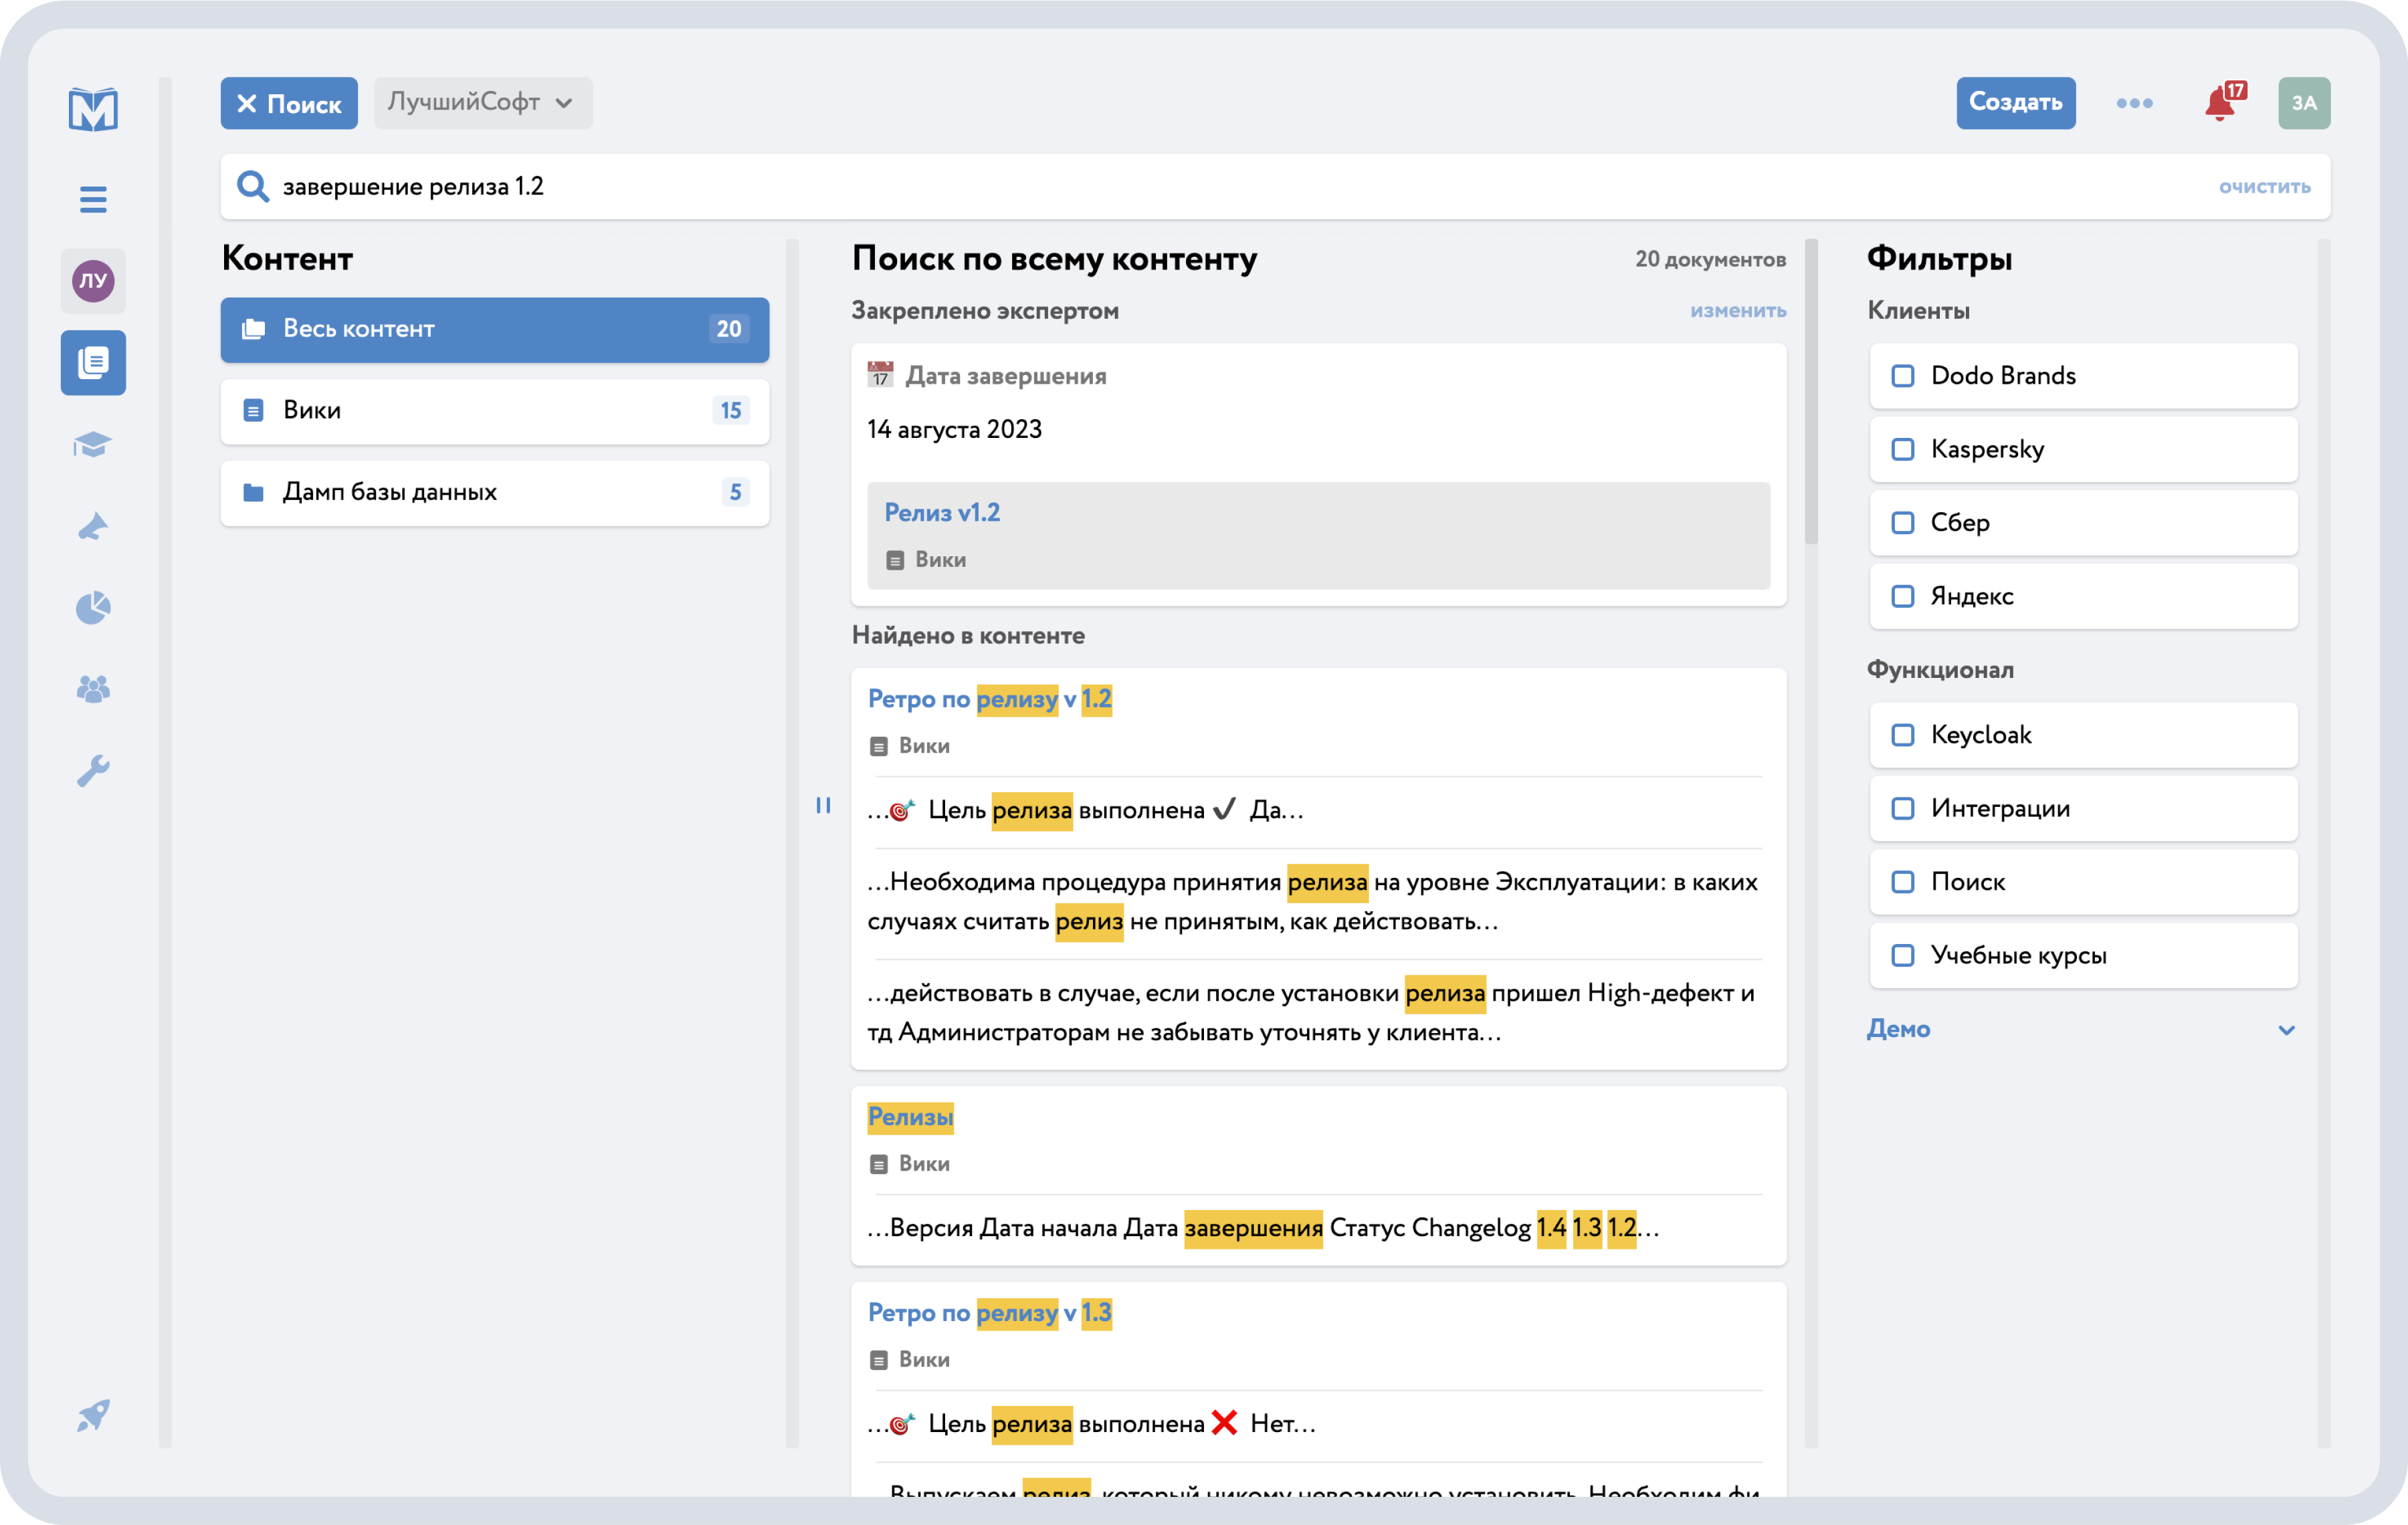This screenshot has height=1525, width=2408.
Task: Enable the Keycloak functionality filter
Action: coord(1903,735)
